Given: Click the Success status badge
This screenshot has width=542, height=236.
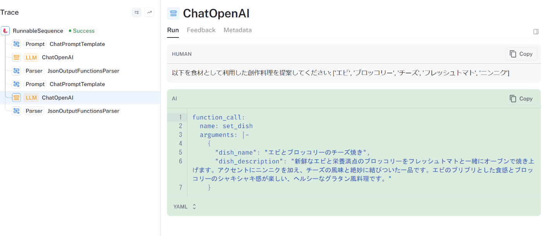Looking at the screenshot, I should (81, 31).
